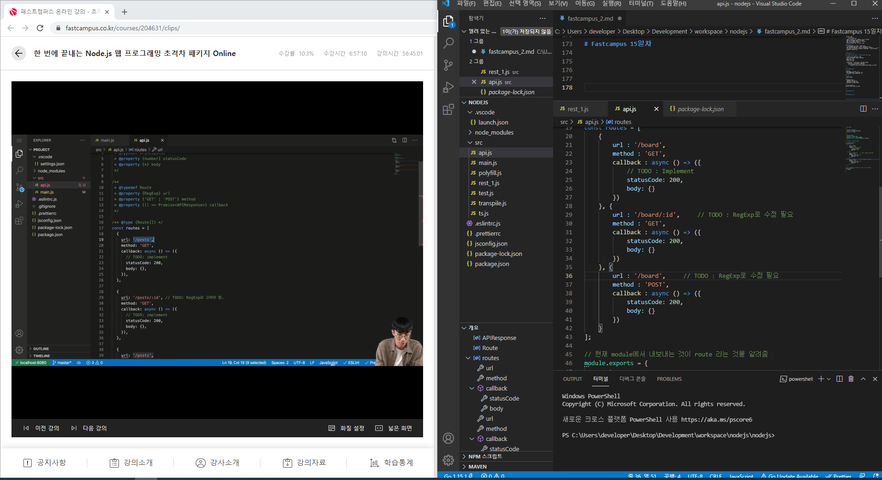Viewport: 882px width, 480px height.
Task: Open 강사소개 instructor introduction
Action: click(217, 463)
